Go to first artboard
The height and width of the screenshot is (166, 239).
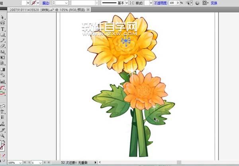tap(25, 162)
